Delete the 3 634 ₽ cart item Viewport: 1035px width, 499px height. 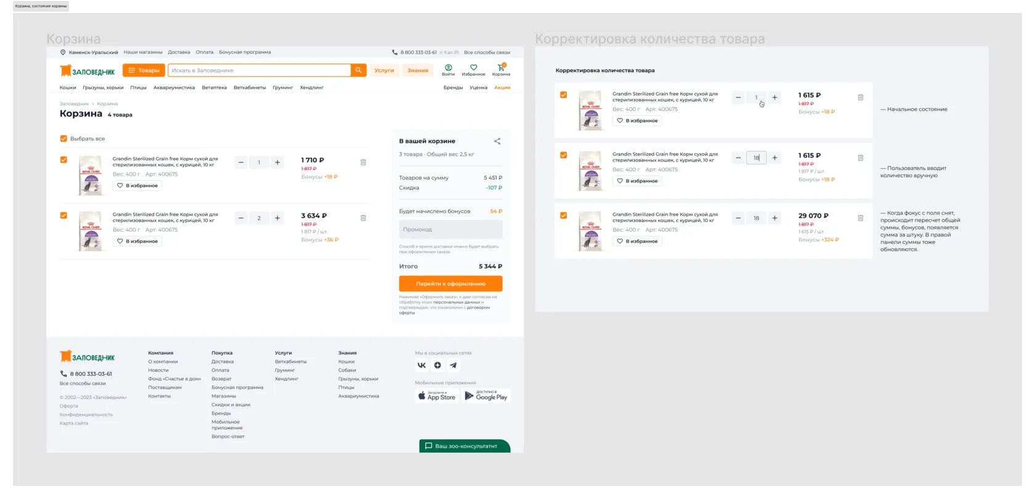point(363,218)
